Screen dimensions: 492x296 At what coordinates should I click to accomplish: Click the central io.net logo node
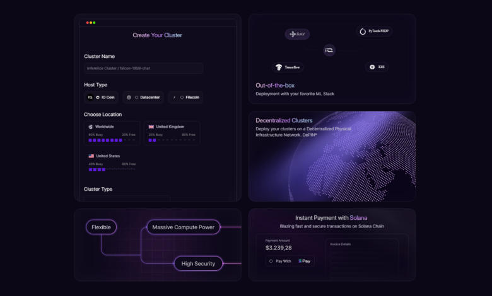329,50
